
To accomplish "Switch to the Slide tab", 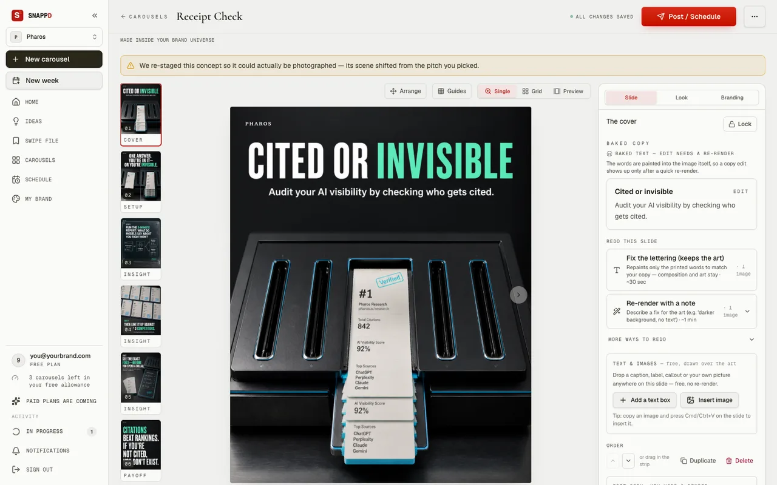I will (631, 98).
